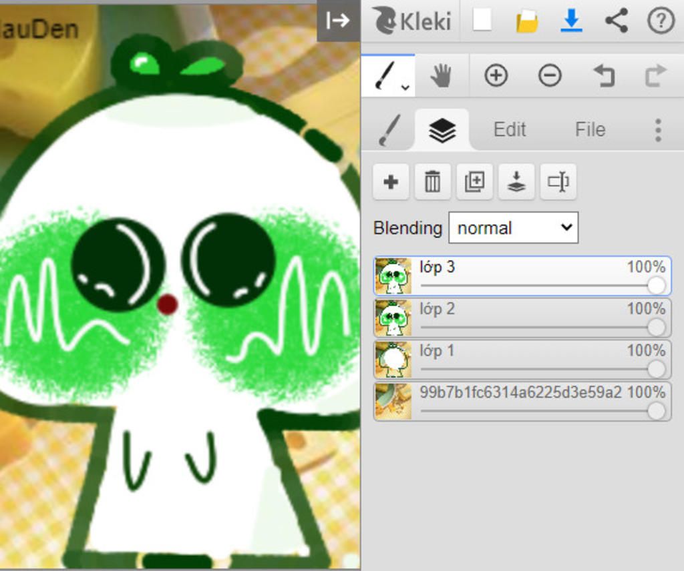Viewport: 684px width, 571px height.
Task: Click the lớp 2 layer thumbnail
Action: [x=393, y=318]
